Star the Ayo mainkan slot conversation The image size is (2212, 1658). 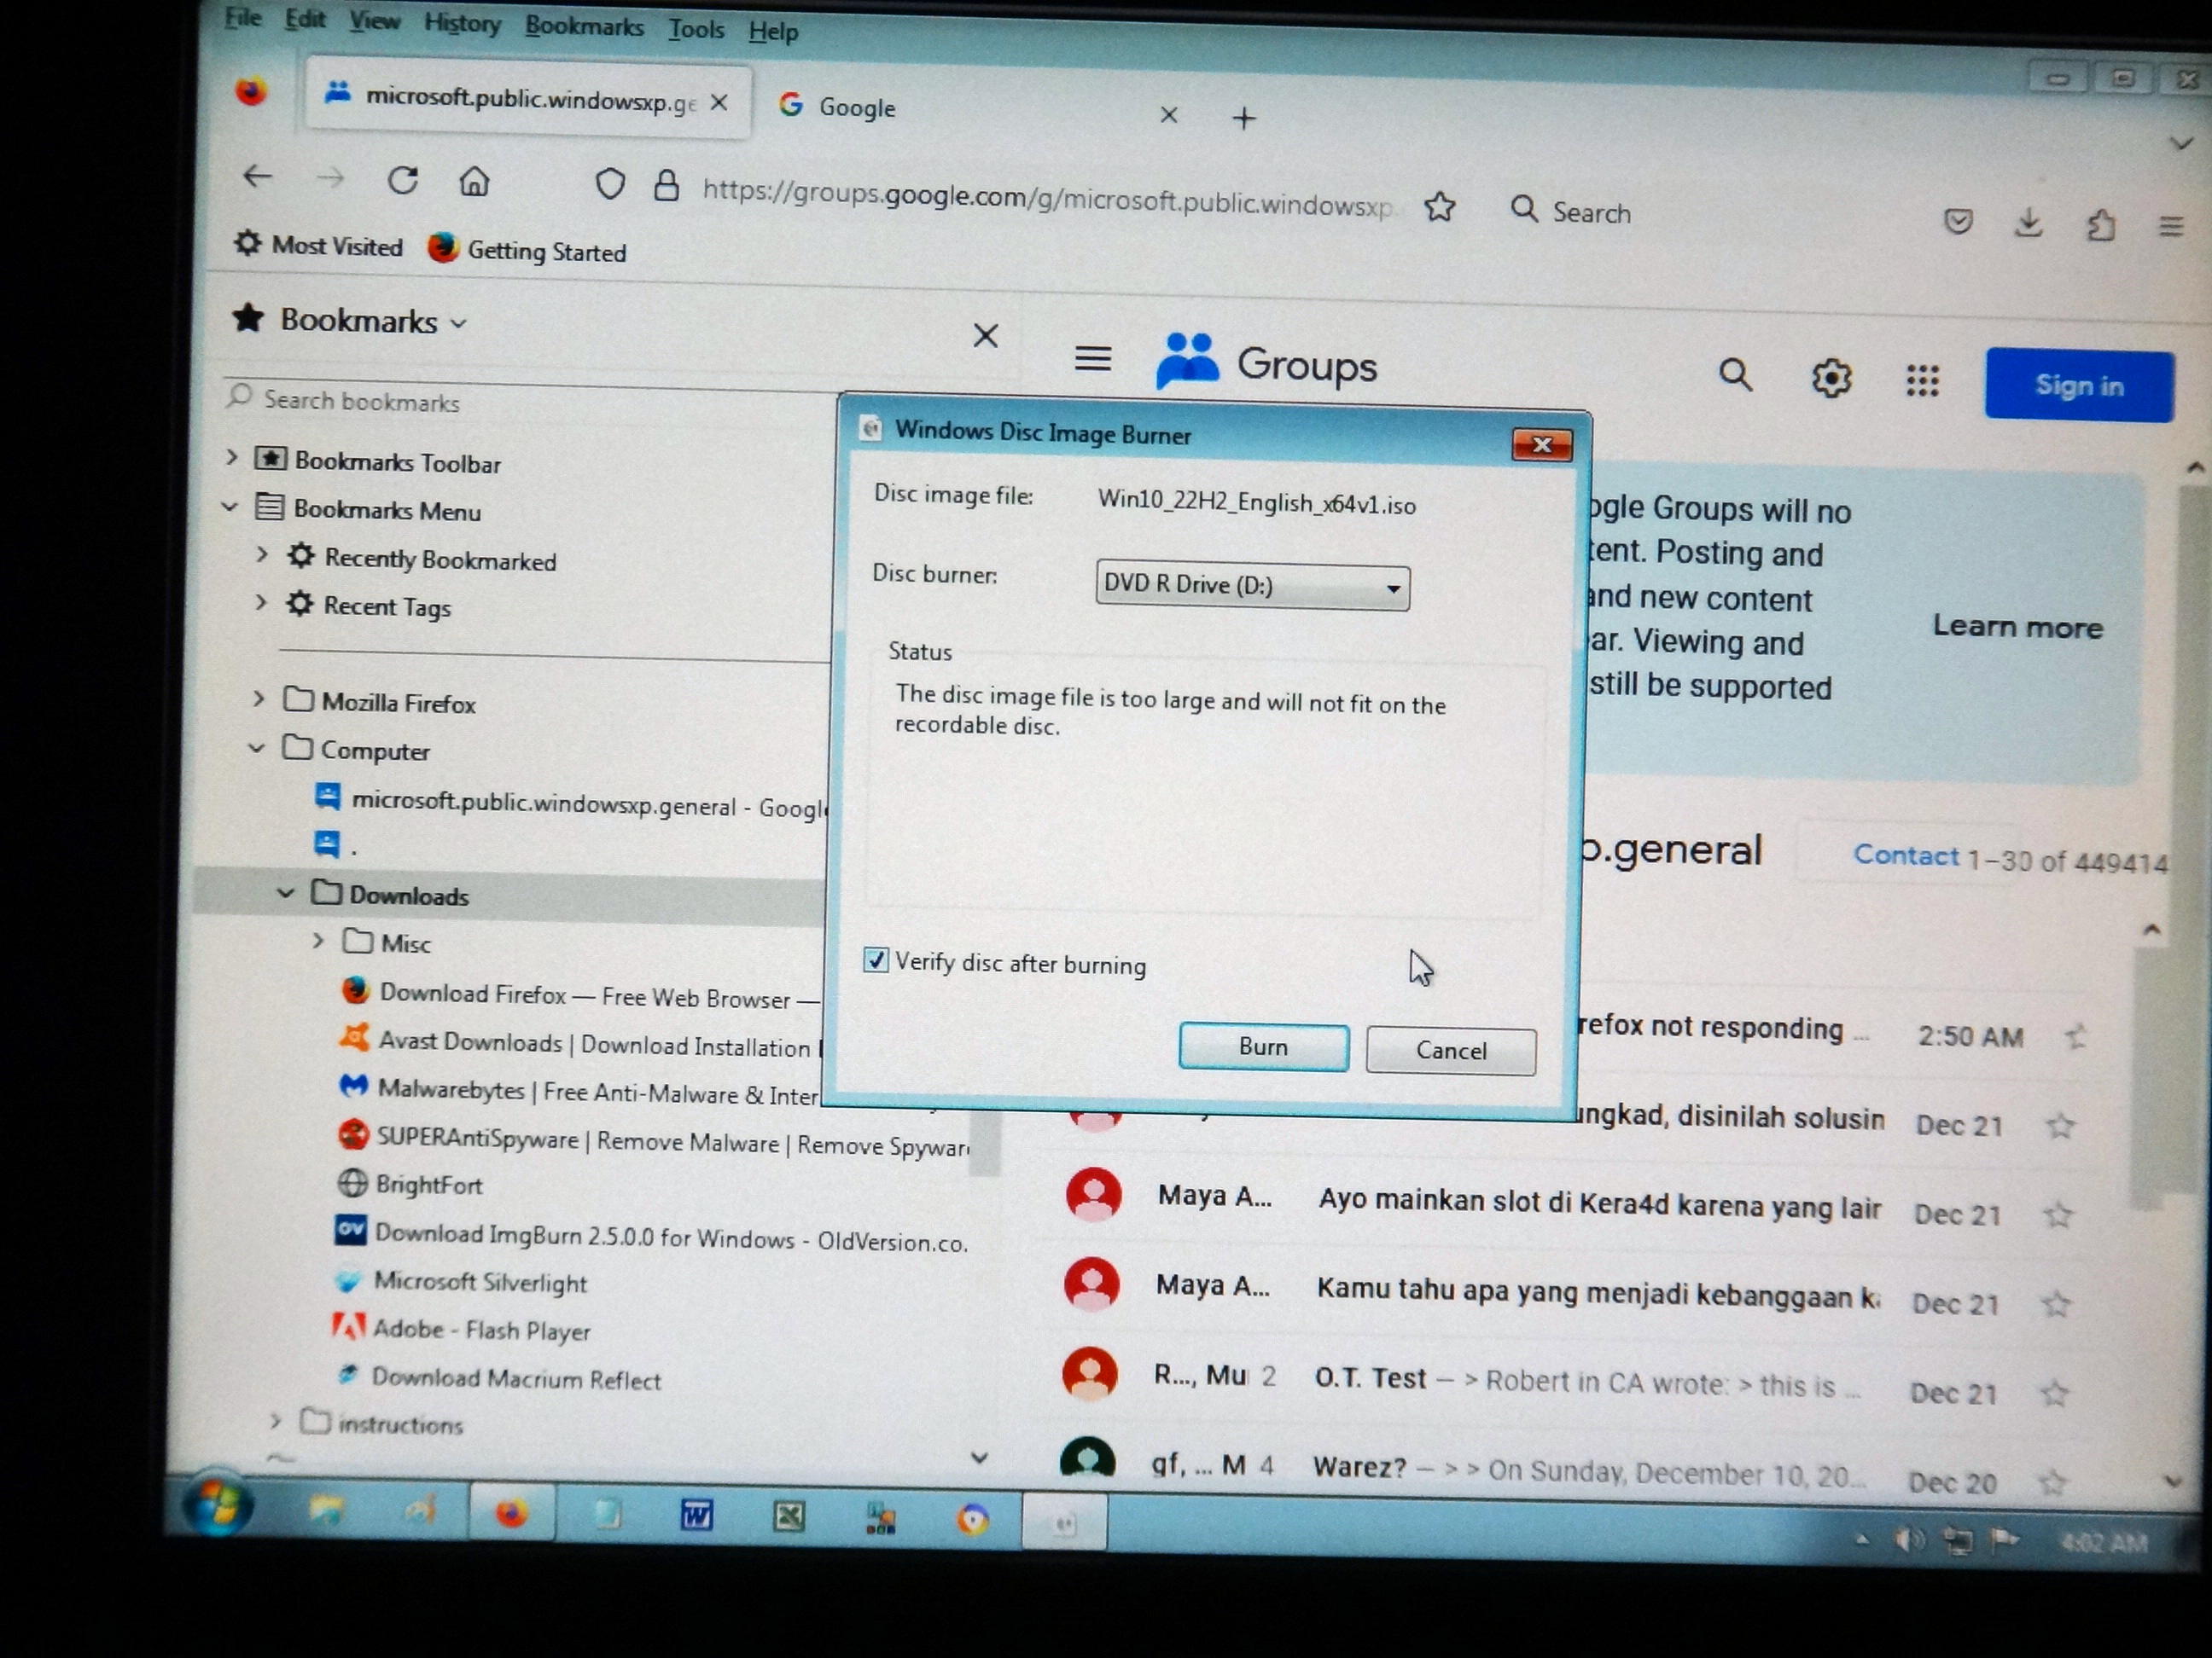[x=2059, y=1215]
